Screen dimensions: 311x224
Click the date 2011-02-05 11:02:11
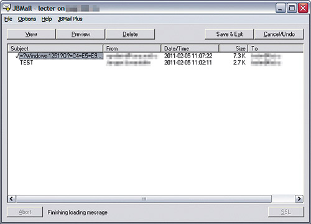coord(188,63)
